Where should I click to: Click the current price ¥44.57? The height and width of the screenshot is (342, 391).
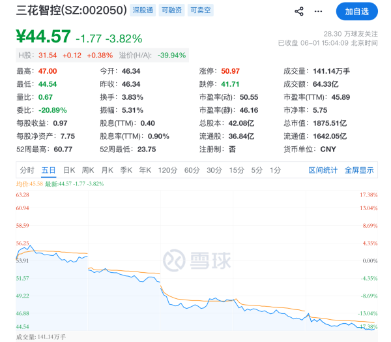44,37
